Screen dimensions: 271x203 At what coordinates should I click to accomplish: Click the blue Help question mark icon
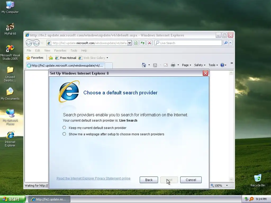tap(222, 65)
